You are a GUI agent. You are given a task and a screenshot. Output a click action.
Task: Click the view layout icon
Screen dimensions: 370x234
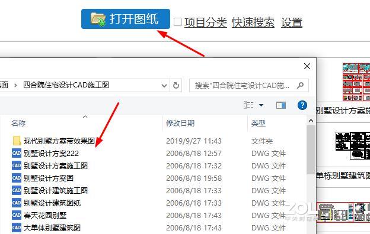tap(248, 105)
